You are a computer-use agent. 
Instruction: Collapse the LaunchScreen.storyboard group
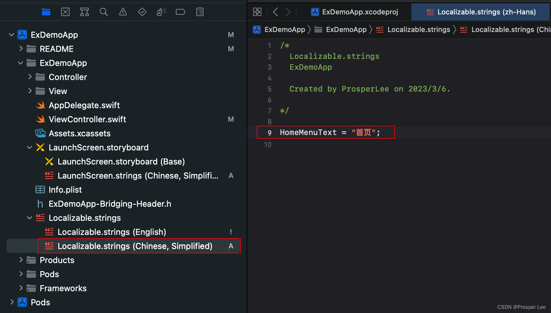pyautogui.click(x=29, y=147)
